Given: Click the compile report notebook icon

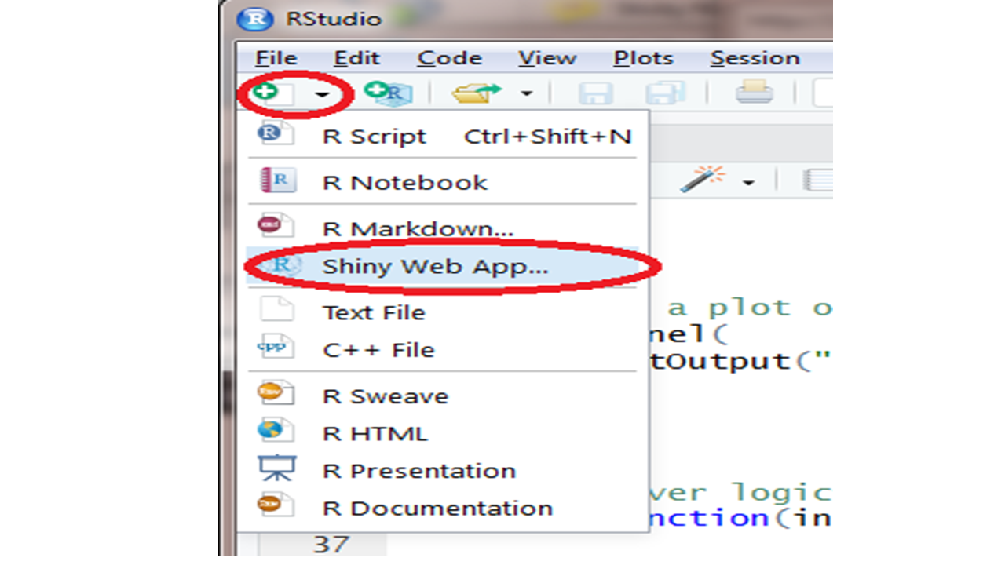Looking at the screenshot, I should pyautogui.click(x=817, y=180).
